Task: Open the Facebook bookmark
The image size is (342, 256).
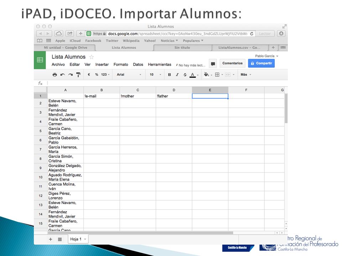Action: (x=93, y=41)
